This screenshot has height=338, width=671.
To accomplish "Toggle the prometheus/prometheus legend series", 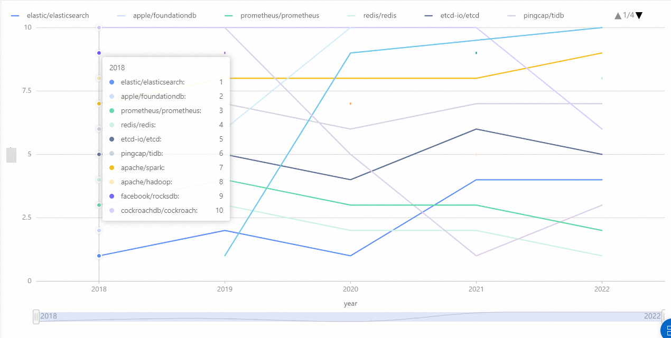I will (x=272, y=15).
